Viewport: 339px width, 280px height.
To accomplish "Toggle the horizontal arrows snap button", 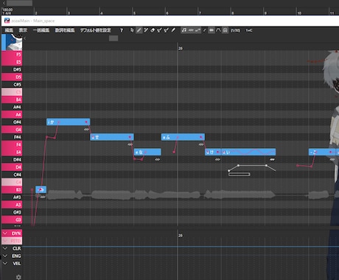I will click(212, 30).
